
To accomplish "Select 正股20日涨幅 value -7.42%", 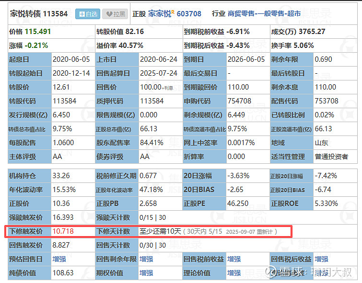I will 326,176.
